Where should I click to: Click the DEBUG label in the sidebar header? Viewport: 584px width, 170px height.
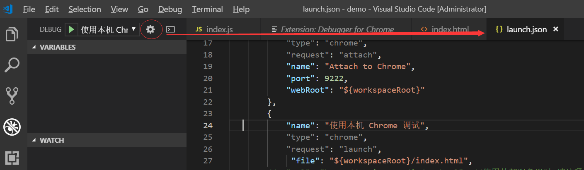(x=51, y=29)
